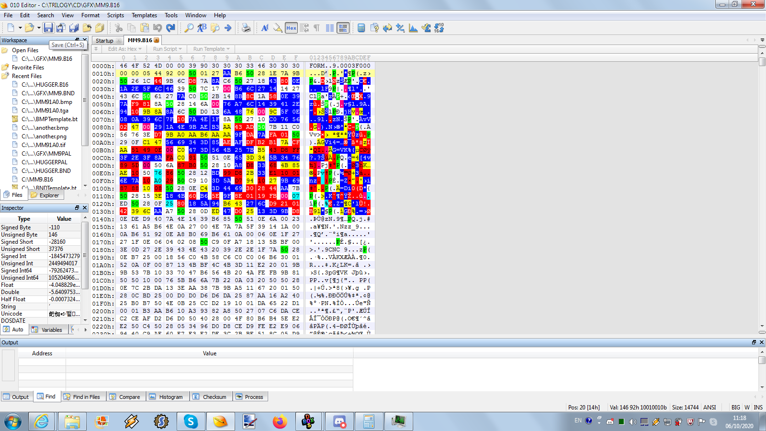Create a new file with the New icon
Viewport: 766px width, 431px height.
[x=11, y=28]
